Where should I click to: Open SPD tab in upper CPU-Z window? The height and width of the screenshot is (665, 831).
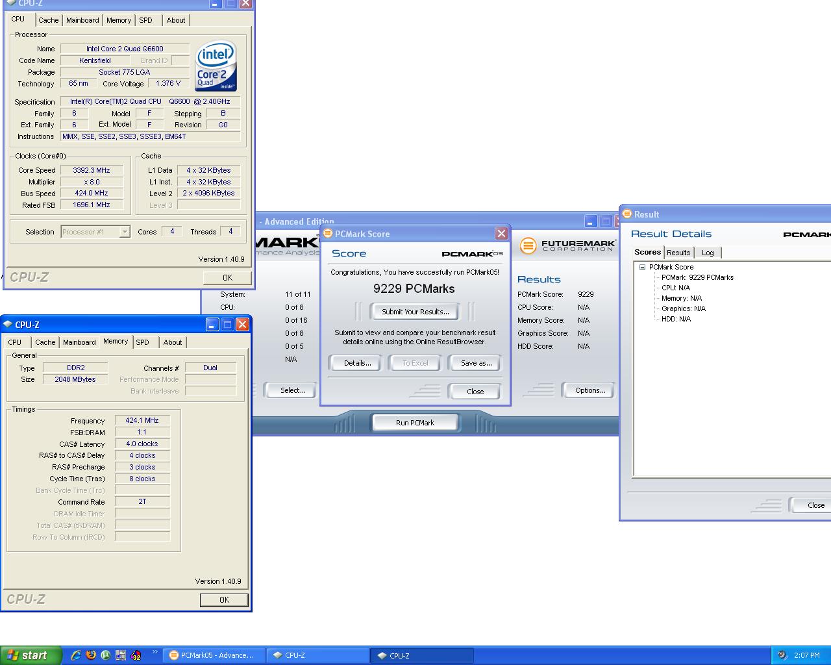pyautogui.click(x=146, y=20)
